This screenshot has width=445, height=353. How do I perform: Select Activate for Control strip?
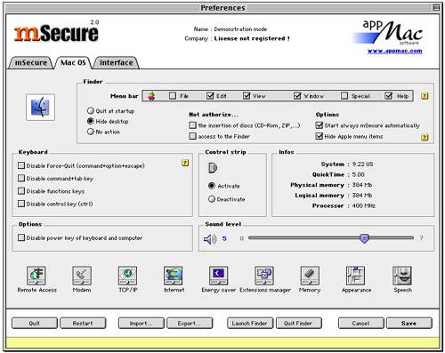click(212, 186)
